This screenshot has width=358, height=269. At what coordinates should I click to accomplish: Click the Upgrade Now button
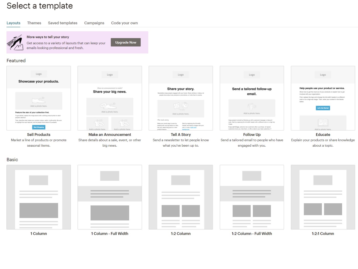tap(126, 42)
